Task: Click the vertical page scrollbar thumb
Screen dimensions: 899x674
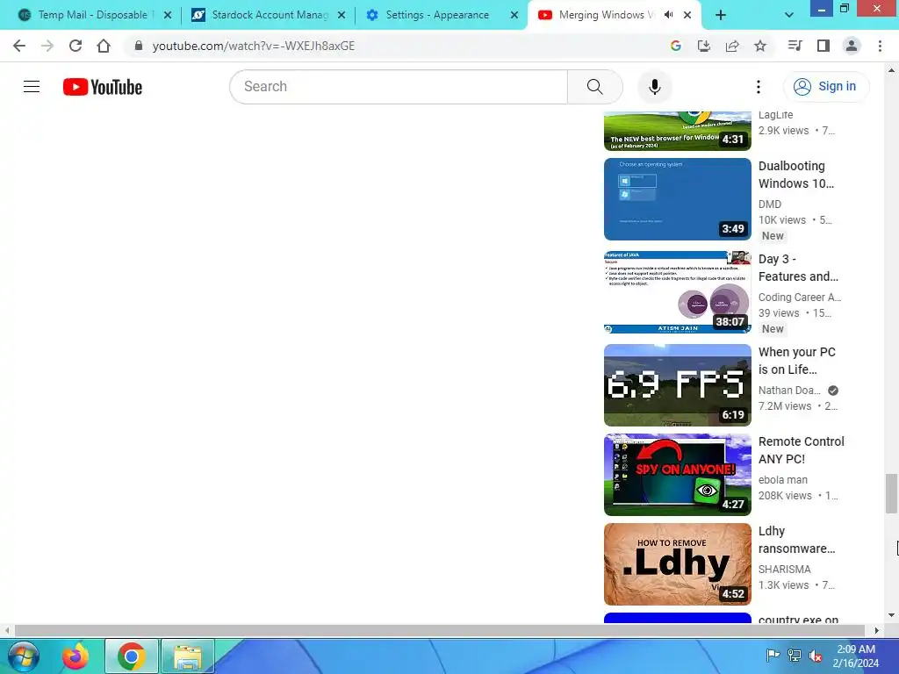Action: (891, 493)
